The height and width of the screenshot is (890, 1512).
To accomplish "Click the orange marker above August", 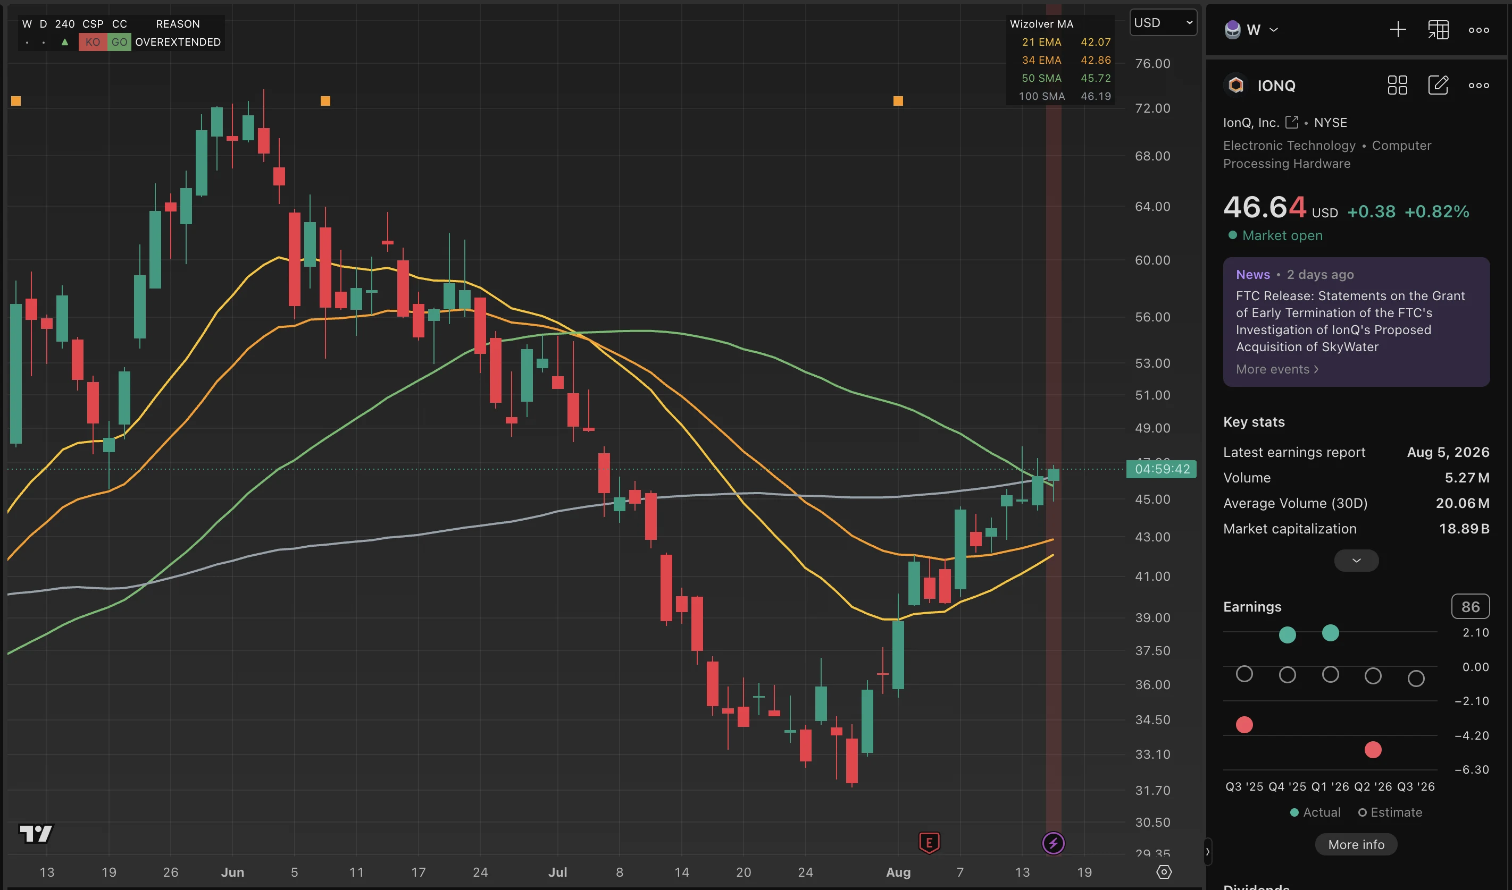I will [898, 101].
